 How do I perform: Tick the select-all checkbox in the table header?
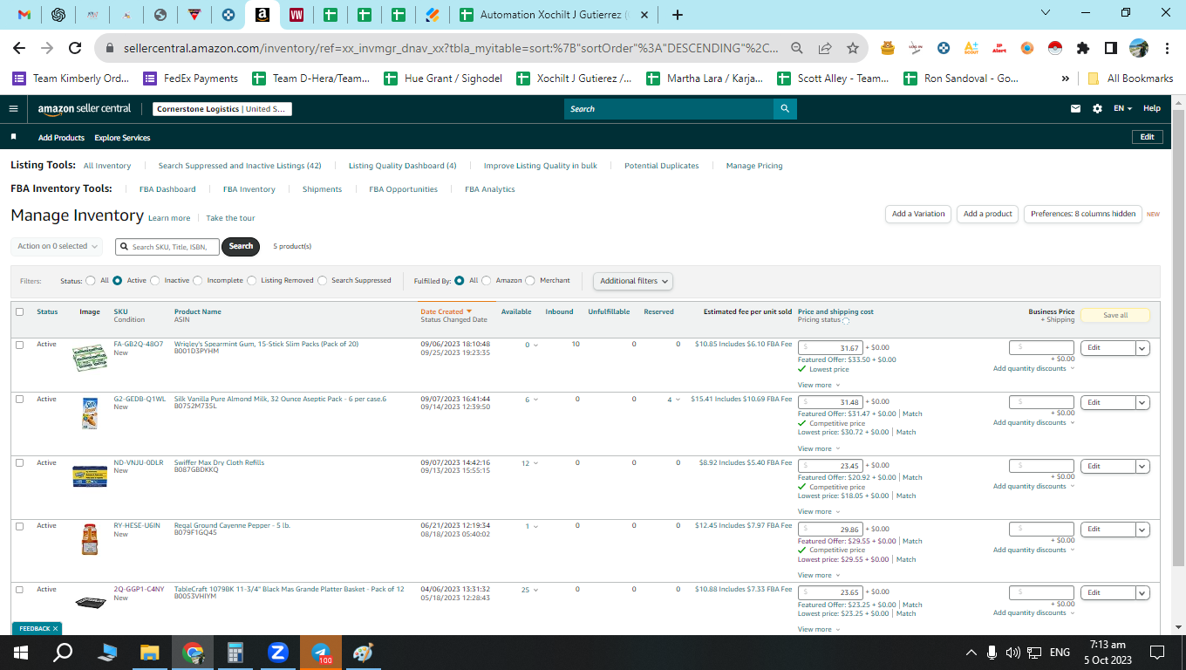(19, 311)
